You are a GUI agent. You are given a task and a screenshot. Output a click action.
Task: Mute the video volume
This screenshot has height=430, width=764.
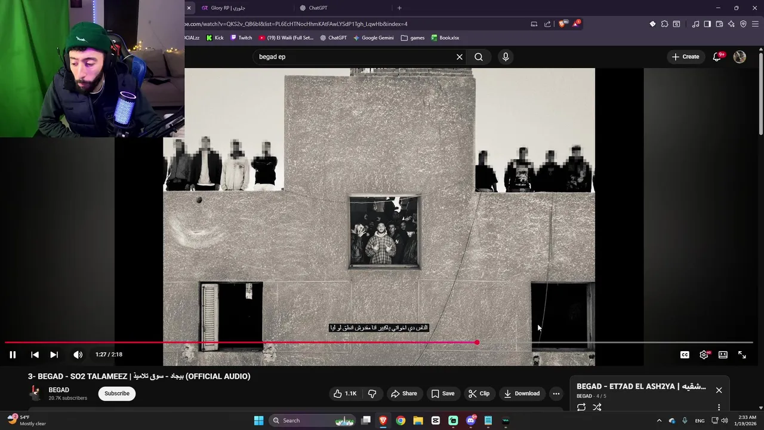tap(78, 355)
